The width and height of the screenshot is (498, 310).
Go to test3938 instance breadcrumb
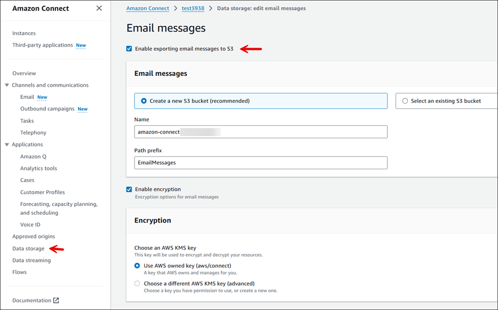click(x=193, y=8)
